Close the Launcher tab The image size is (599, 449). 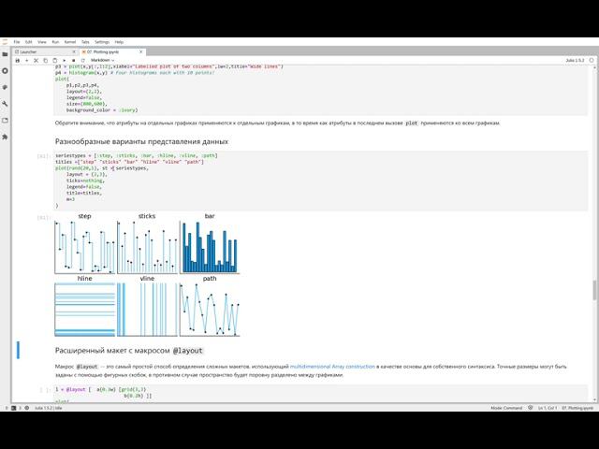click(x=74, y=51)
